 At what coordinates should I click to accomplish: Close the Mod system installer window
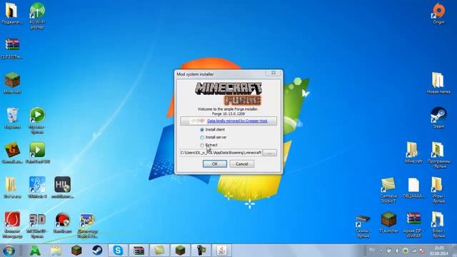273,73
